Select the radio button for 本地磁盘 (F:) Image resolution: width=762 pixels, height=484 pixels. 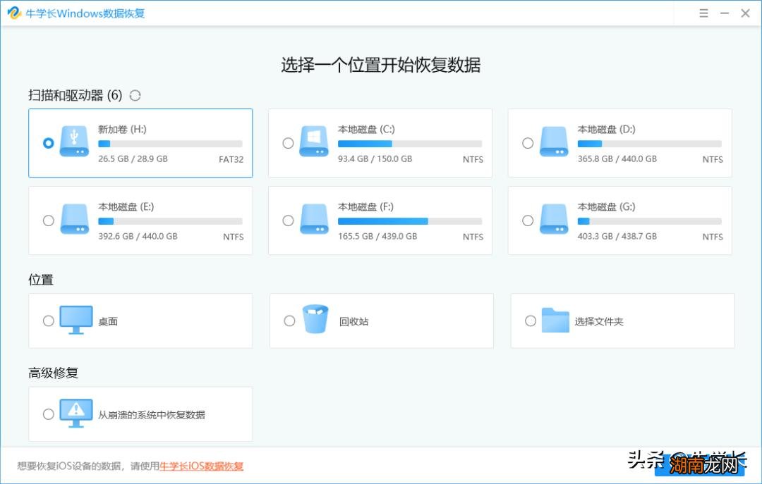point(289,221)
